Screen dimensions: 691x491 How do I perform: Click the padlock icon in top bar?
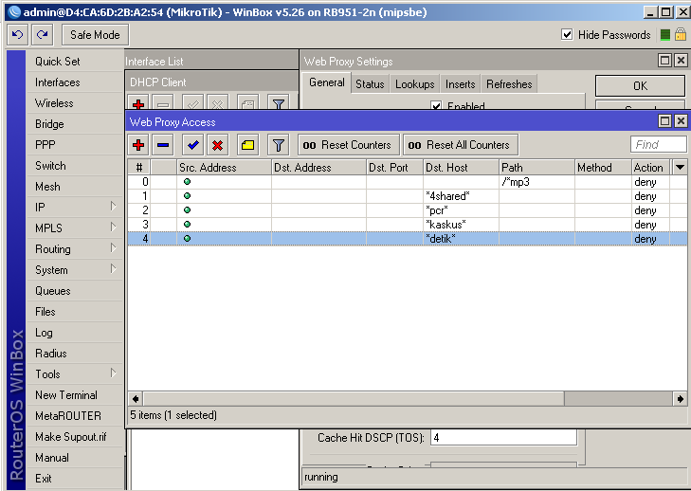coord(681,34)
